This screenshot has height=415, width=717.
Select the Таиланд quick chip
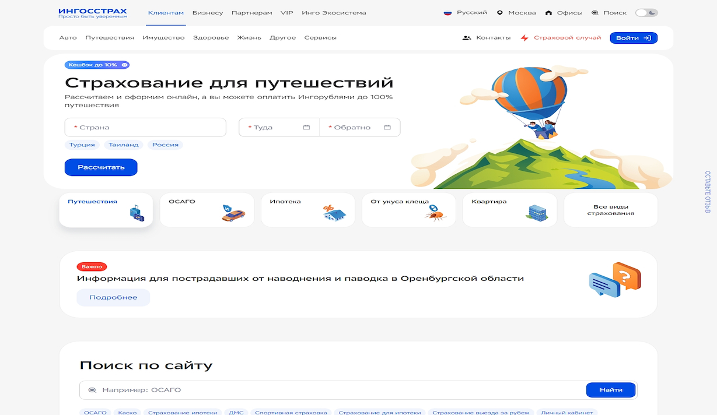123,145
